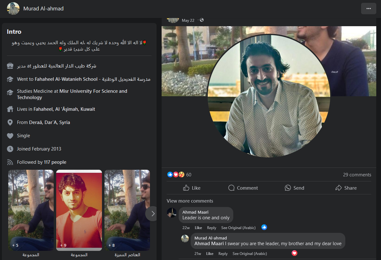The height and width of the screenshot is (260, 381).
Task: Click the heart reaction on the 21w reply
Action: coord(295,253)
